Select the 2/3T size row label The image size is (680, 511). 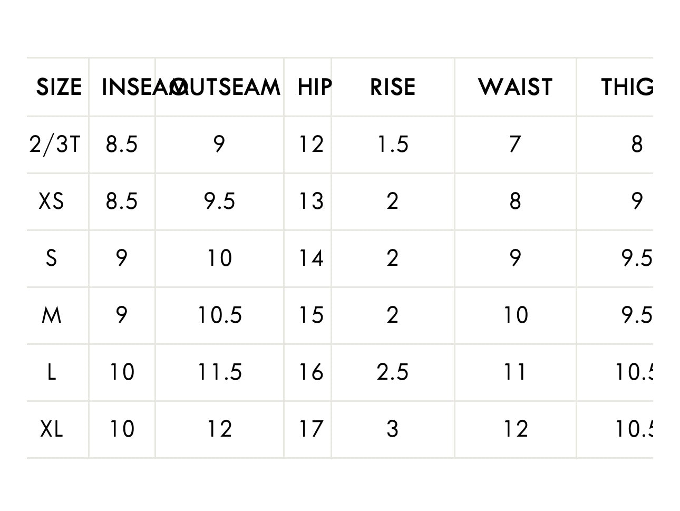click(54, 144)
